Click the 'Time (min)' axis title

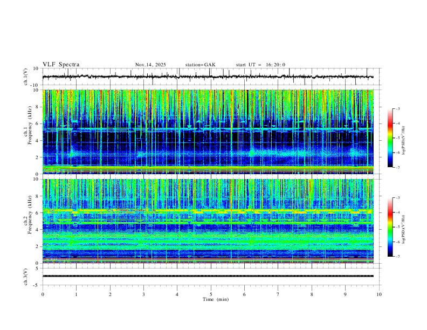(x=216, y=299)
